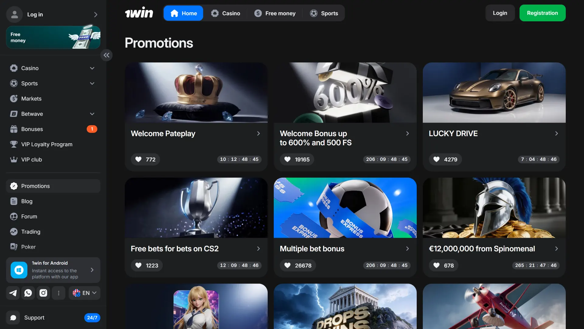This screenshot has width=584, height=329.
Task: Open the EN language dropdown
Action: pyautogui.click(x=85, y=293)
